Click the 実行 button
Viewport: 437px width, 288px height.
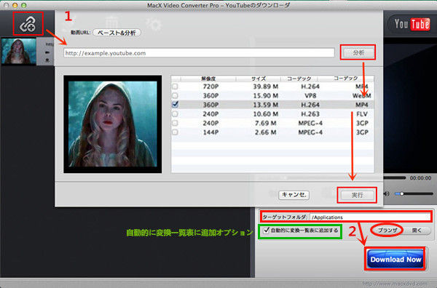click(x=357, y=195)
